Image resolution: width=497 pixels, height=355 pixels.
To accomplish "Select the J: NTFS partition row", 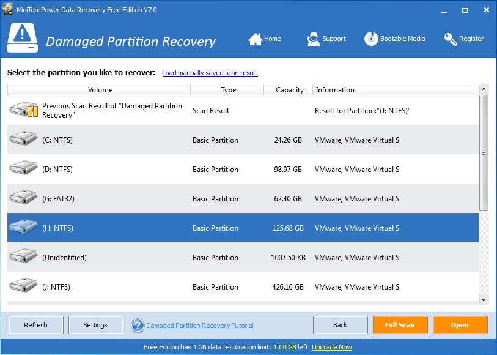I will point(243,287).
